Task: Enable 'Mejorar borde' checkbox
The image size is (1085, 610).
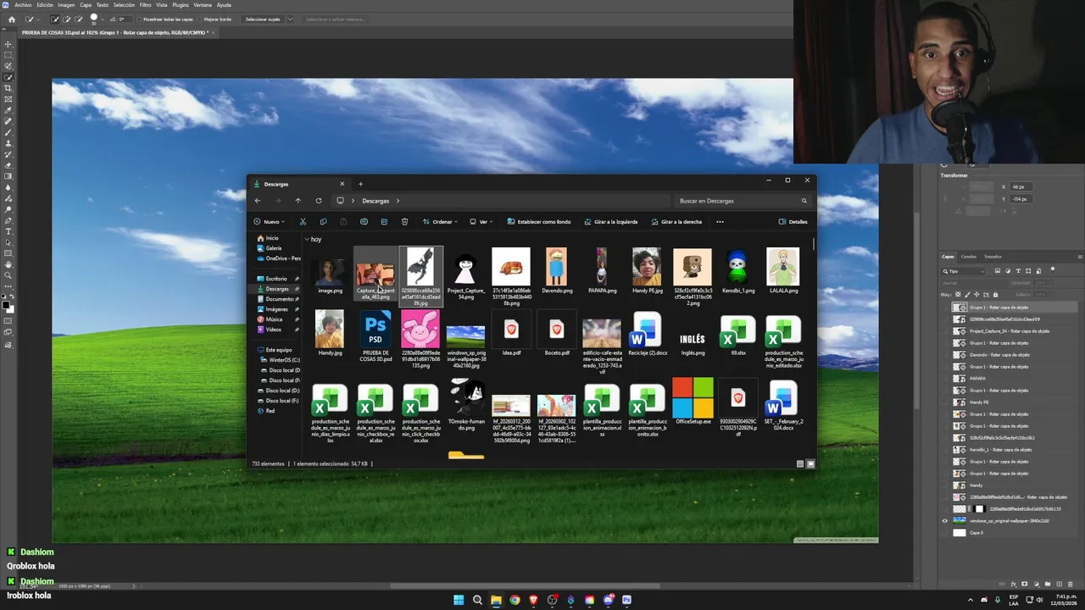Action: click(x=199, y=19)
